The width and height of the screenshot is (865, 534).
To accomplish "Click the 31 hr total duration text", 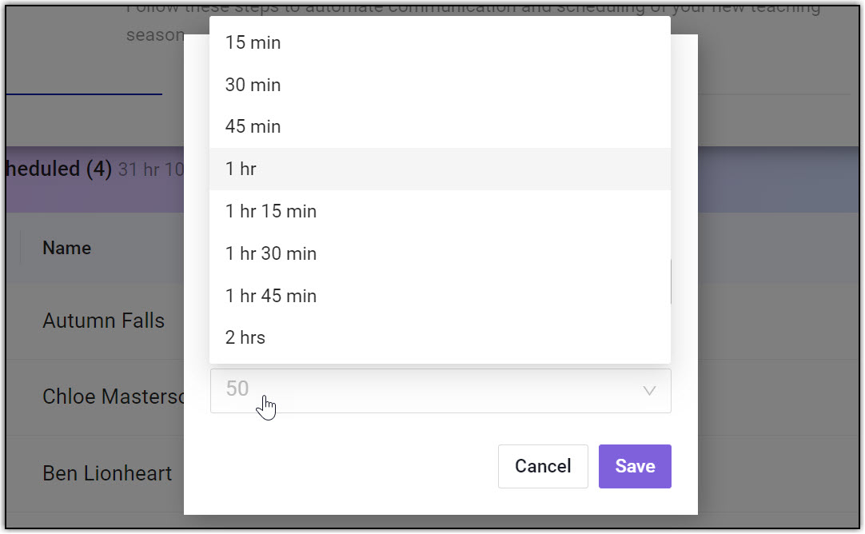I will point(150,170).
